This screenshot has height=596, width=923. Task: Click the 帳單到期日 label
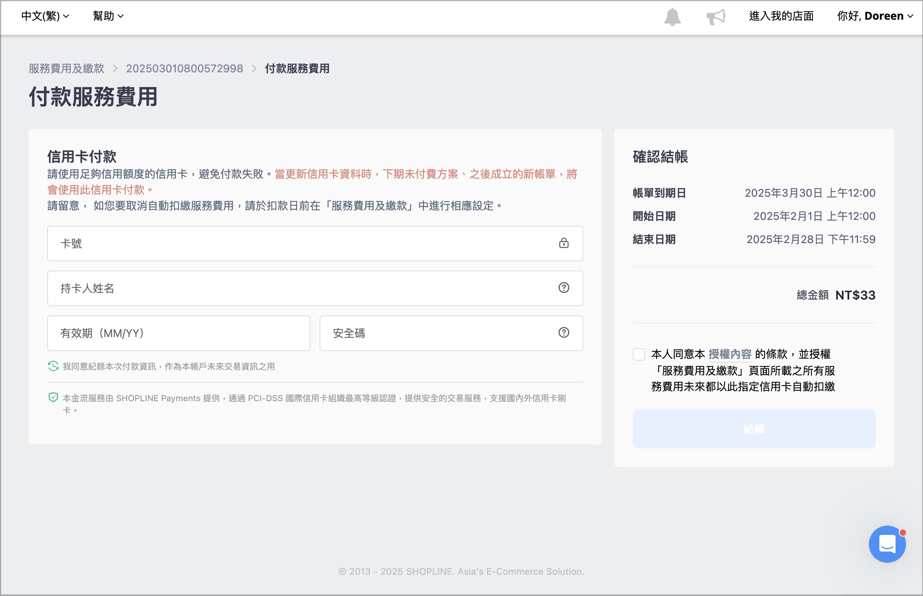pos(659,193)
